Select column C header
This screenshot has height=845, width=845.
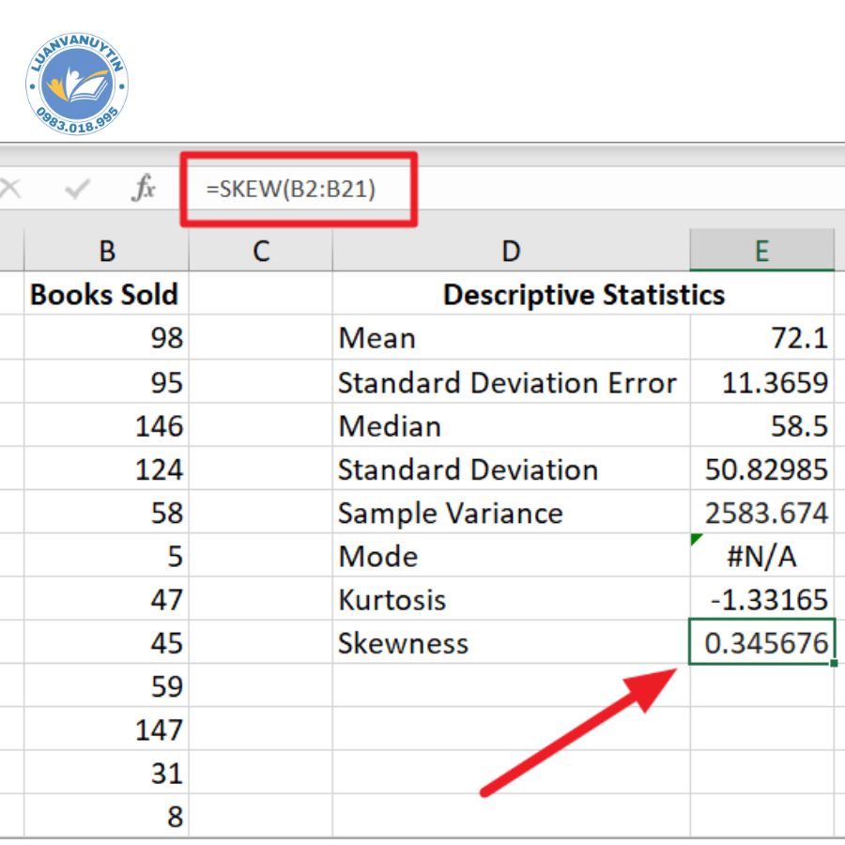260,251
